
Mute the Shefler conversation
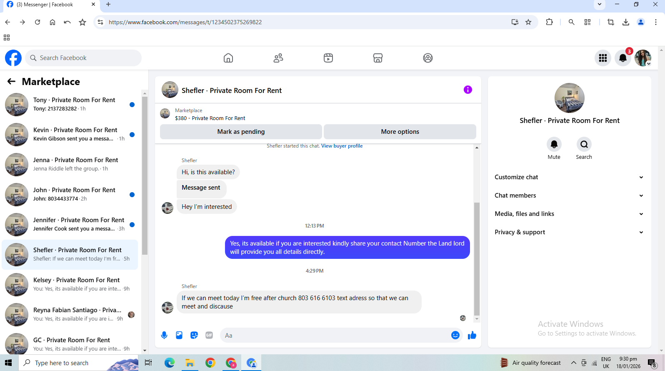554,144
